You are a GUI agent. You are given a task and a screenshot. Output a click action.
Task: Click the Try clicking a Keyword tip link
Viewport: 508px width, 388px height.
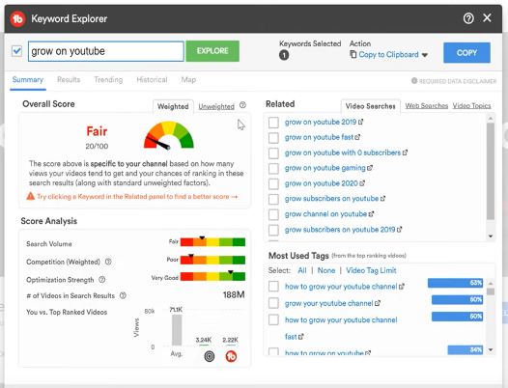tap(137, 196)
